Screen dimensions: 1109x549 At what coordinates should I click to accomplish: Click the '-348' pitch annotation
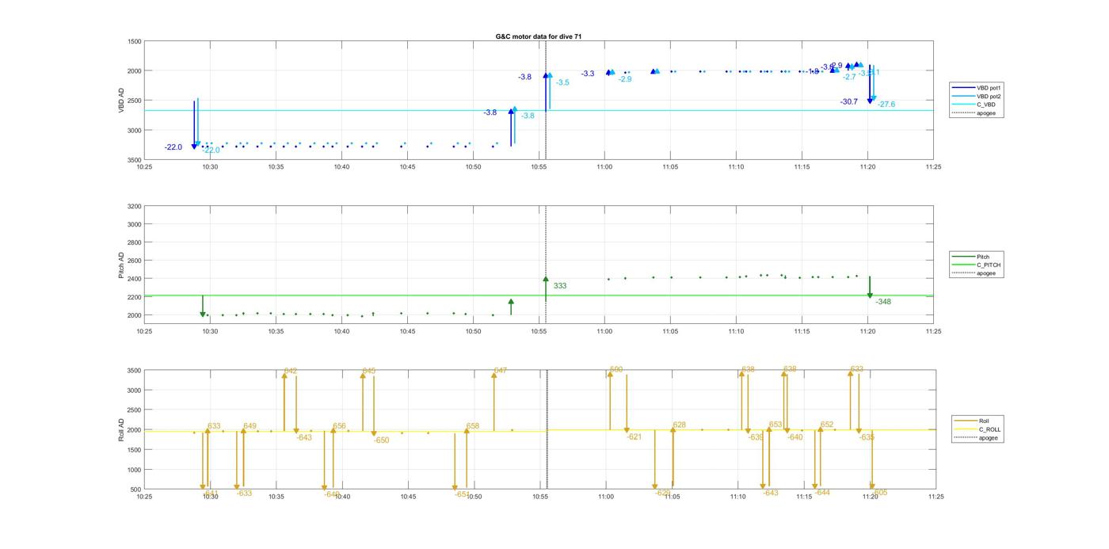click(883, 302)
